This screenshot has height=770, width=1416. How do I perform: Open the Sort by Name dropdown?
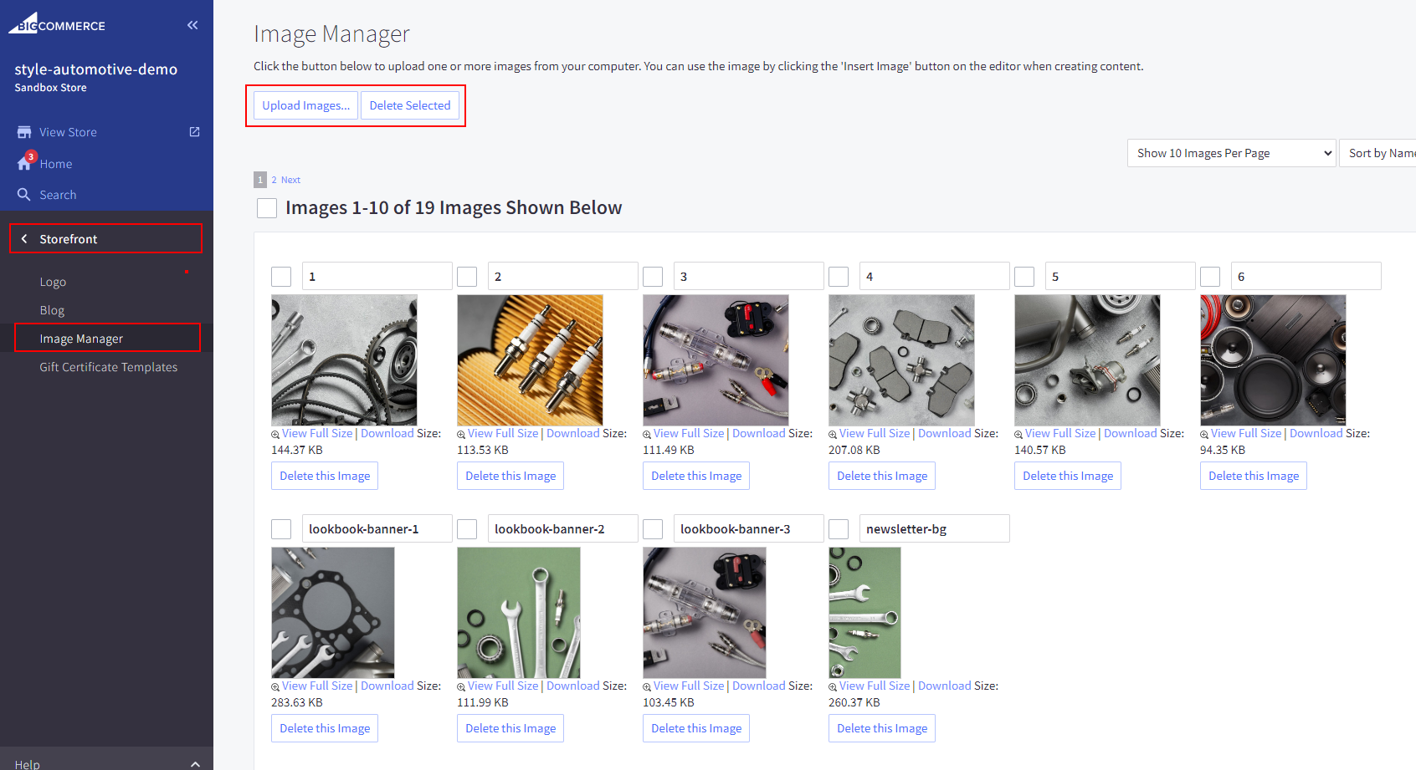point(1379,153)
